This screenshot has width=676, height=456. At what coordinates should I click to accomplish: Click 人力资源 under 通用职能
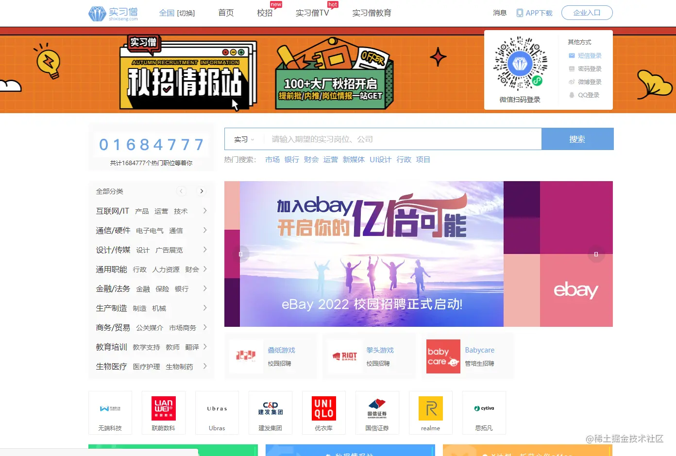166,270
